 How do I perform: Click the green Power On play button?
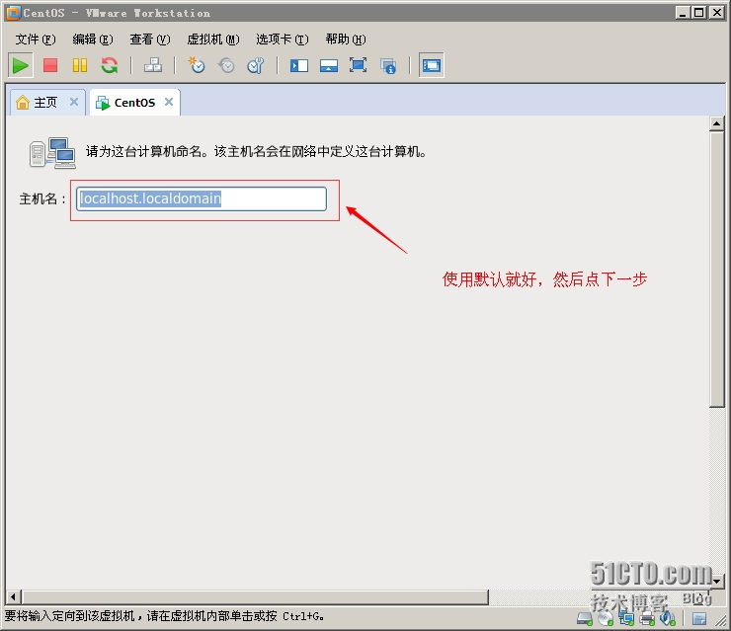click(x=20, y=65)
